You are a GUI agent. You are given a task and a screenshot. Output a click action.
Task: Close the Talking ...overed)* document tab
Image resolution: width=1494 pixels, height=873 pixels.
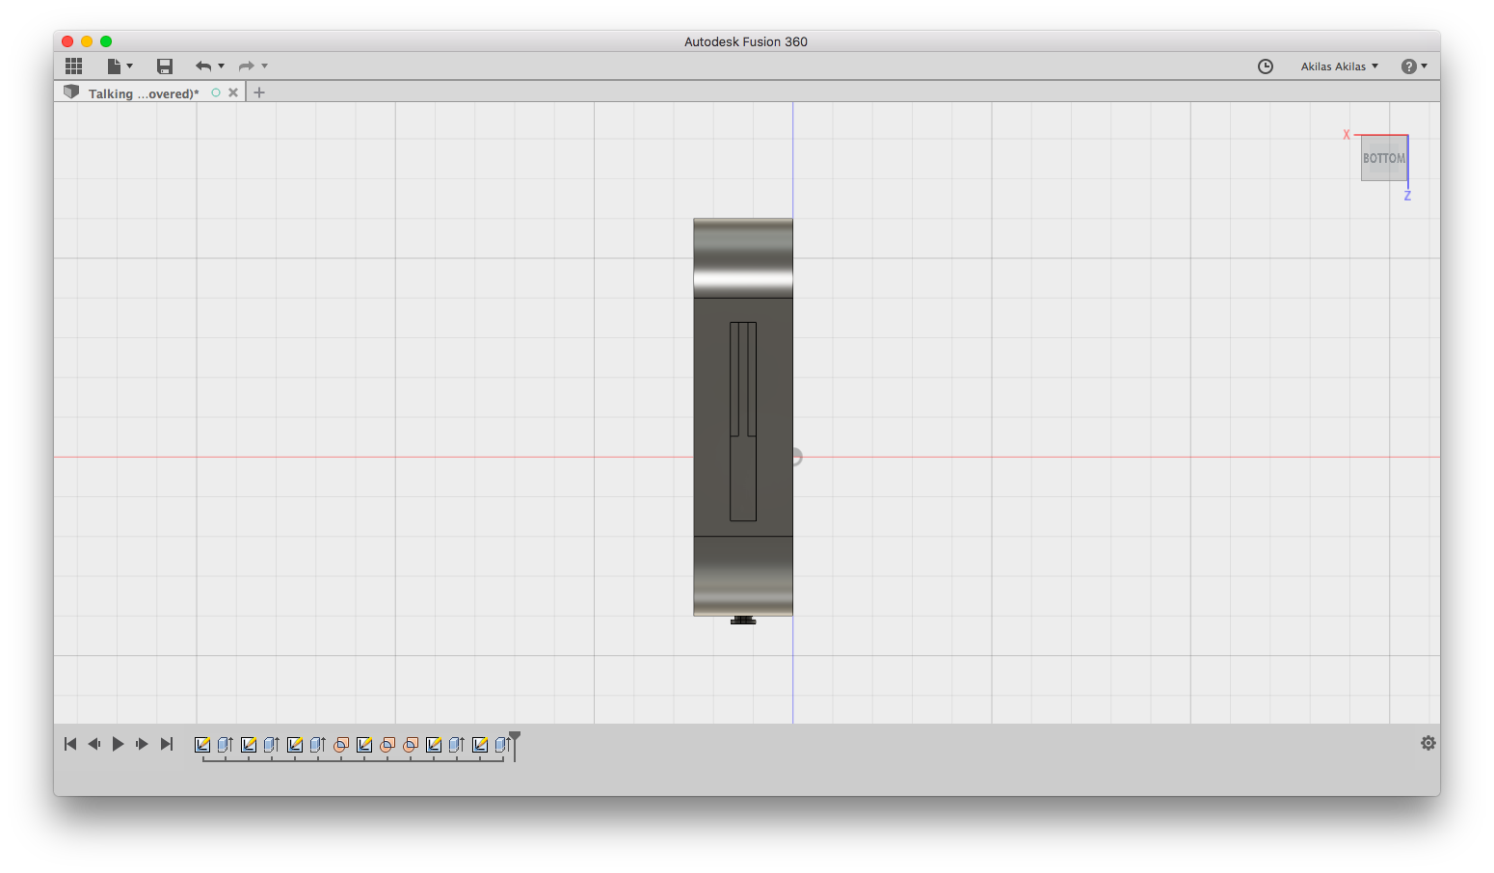coord(233,93)
